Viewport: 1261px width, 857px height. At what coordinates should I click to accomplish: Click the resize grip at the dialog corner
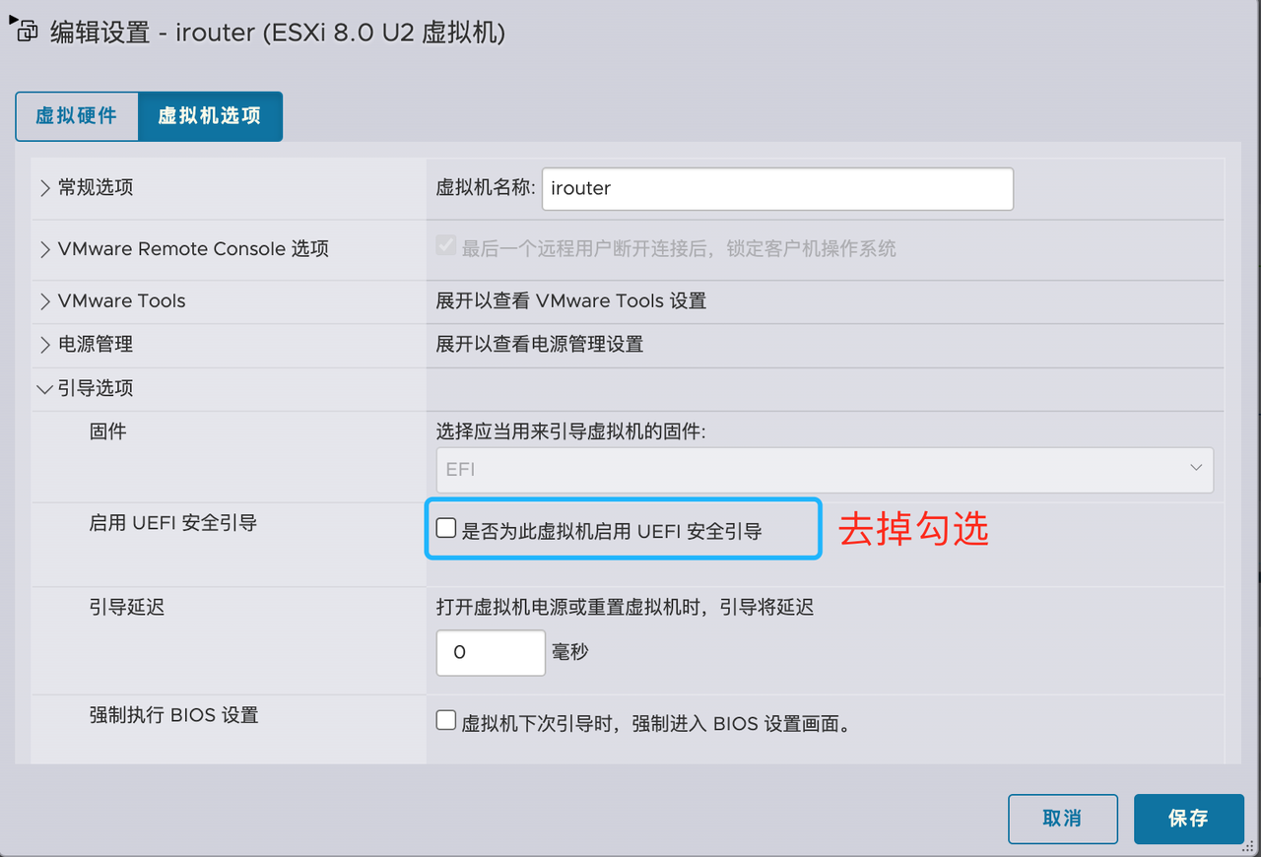click(1250, 847)
